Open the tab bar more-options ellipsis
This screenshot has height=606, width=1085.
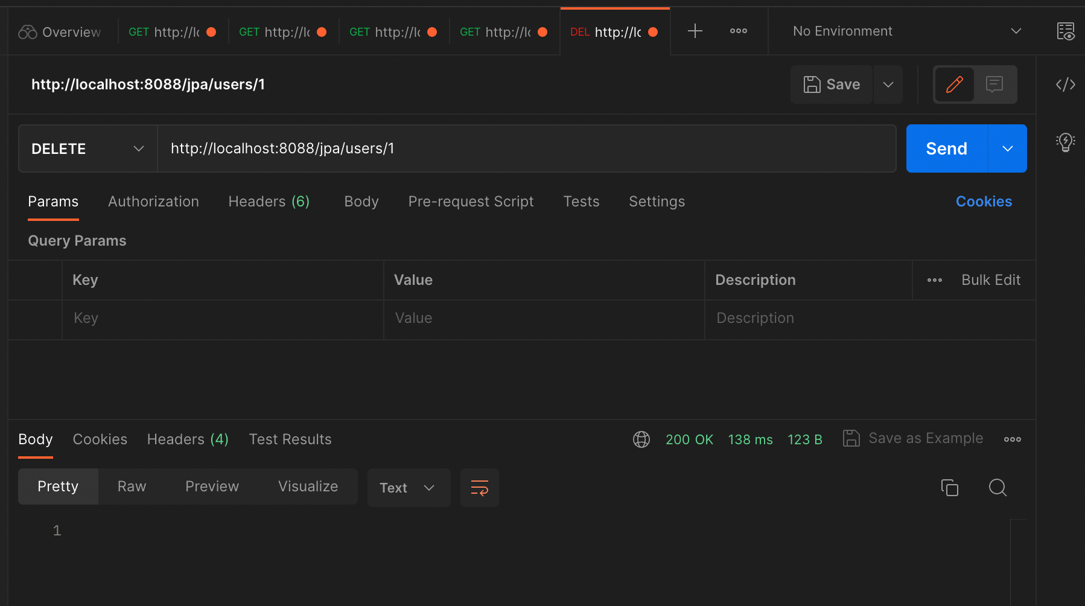[x=739, y=31]
